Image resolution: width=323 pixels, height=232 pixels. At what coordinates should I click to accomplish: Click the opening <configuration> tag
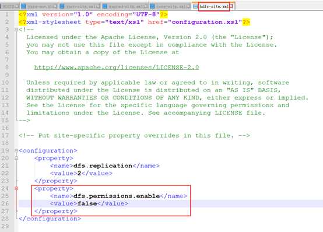coord(48,150)
